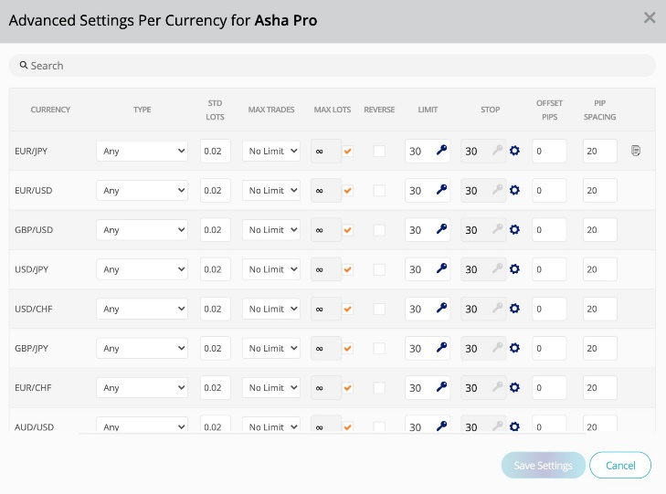666x494 pixels.
Task: Click the currency Search field
Action: (333, 66)
